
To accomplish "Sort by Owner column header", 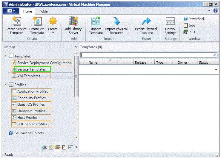I will coord(187,62).
